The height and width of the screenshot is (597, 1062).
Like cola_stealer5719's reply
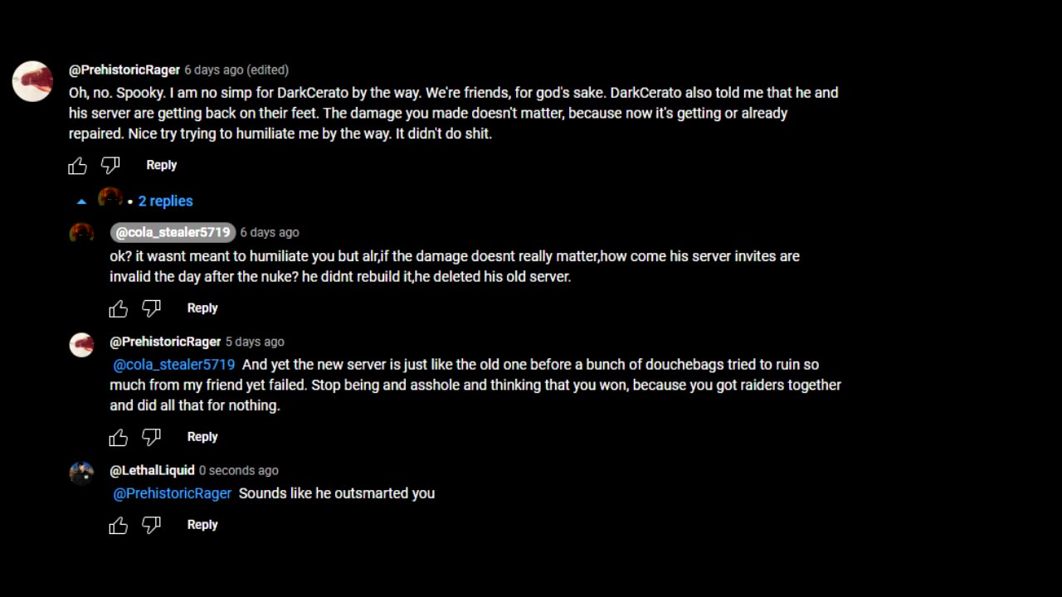118,308
